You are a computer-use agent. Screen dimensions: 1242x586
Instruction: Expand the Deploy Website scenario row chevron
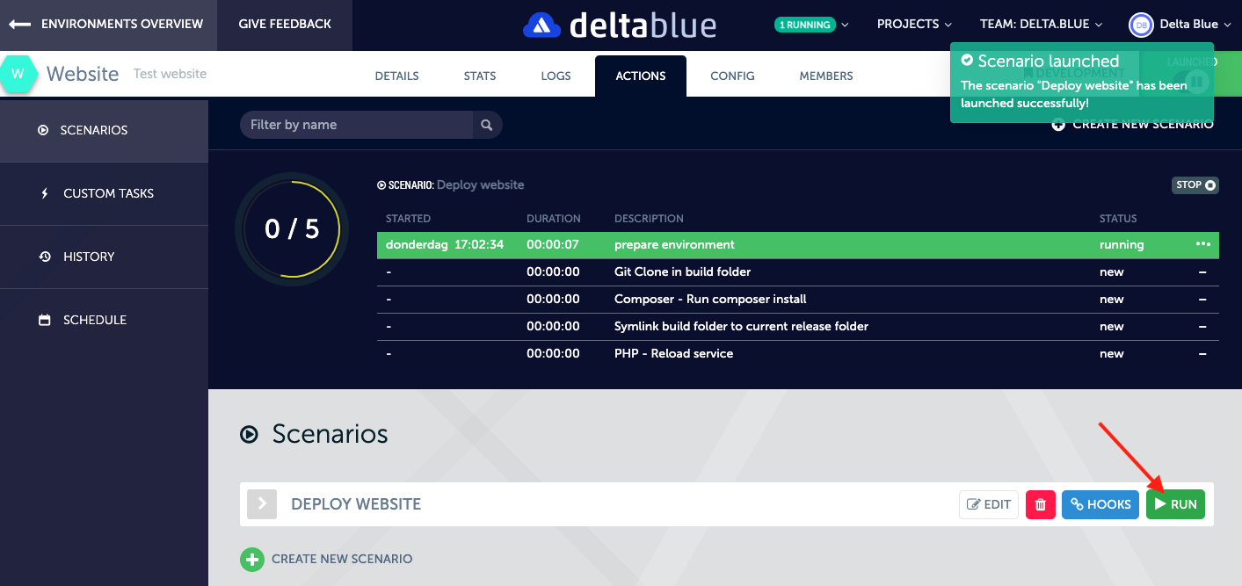click(262, 504)
